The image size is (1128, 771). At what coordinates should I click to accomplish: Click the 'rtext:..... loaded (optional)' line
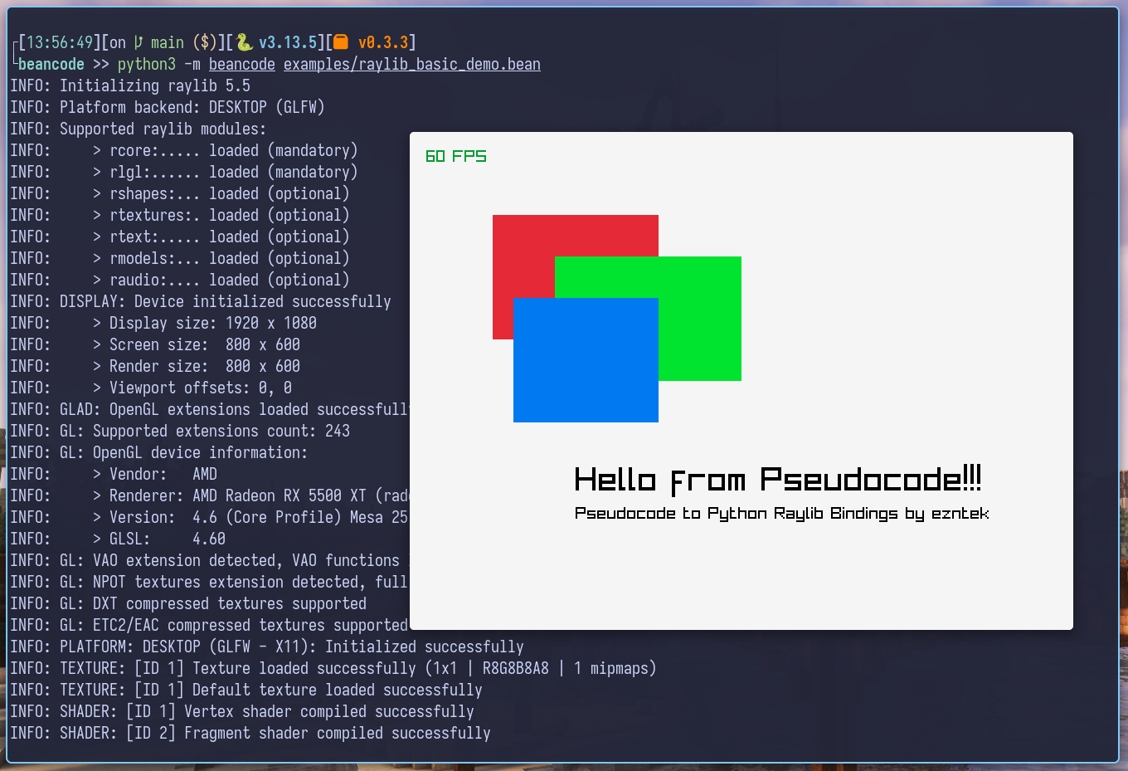tap(180, 237)
